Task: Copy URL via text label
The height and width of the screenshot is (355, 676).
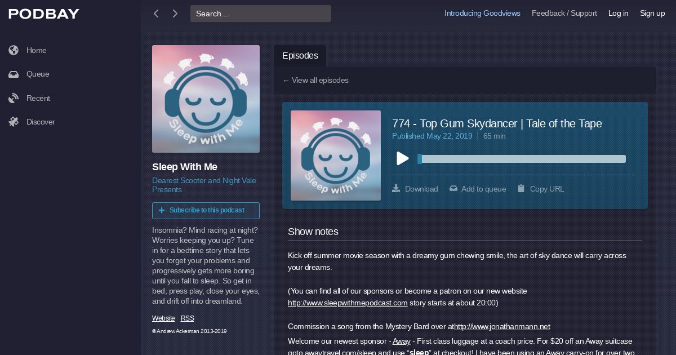Action: click(x=547, y=189)
